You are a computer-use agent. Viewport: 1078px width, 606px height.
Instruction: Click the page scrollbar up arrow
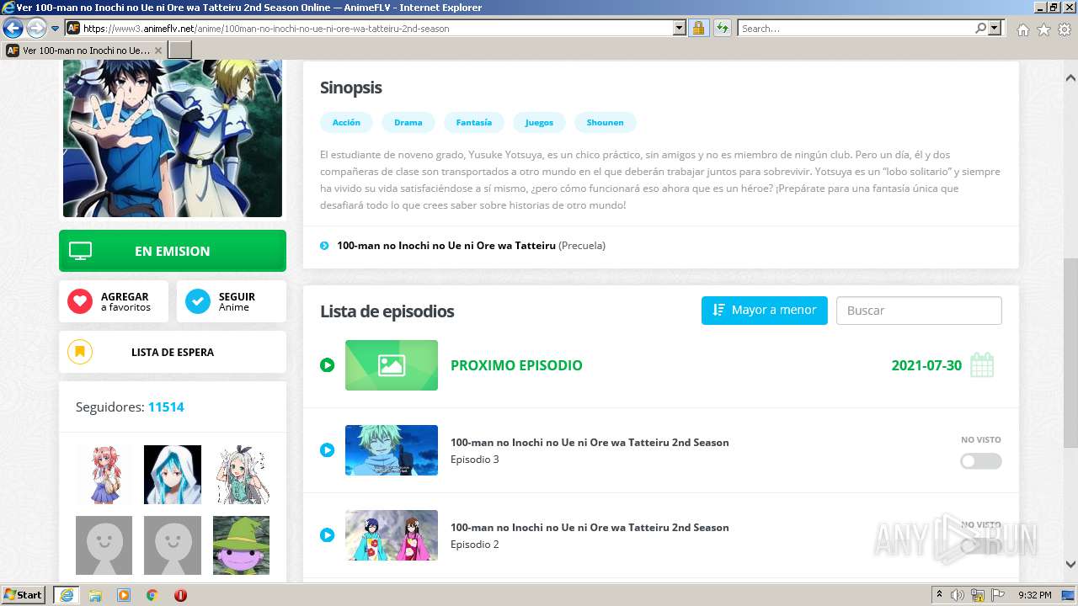[1070, 77]
